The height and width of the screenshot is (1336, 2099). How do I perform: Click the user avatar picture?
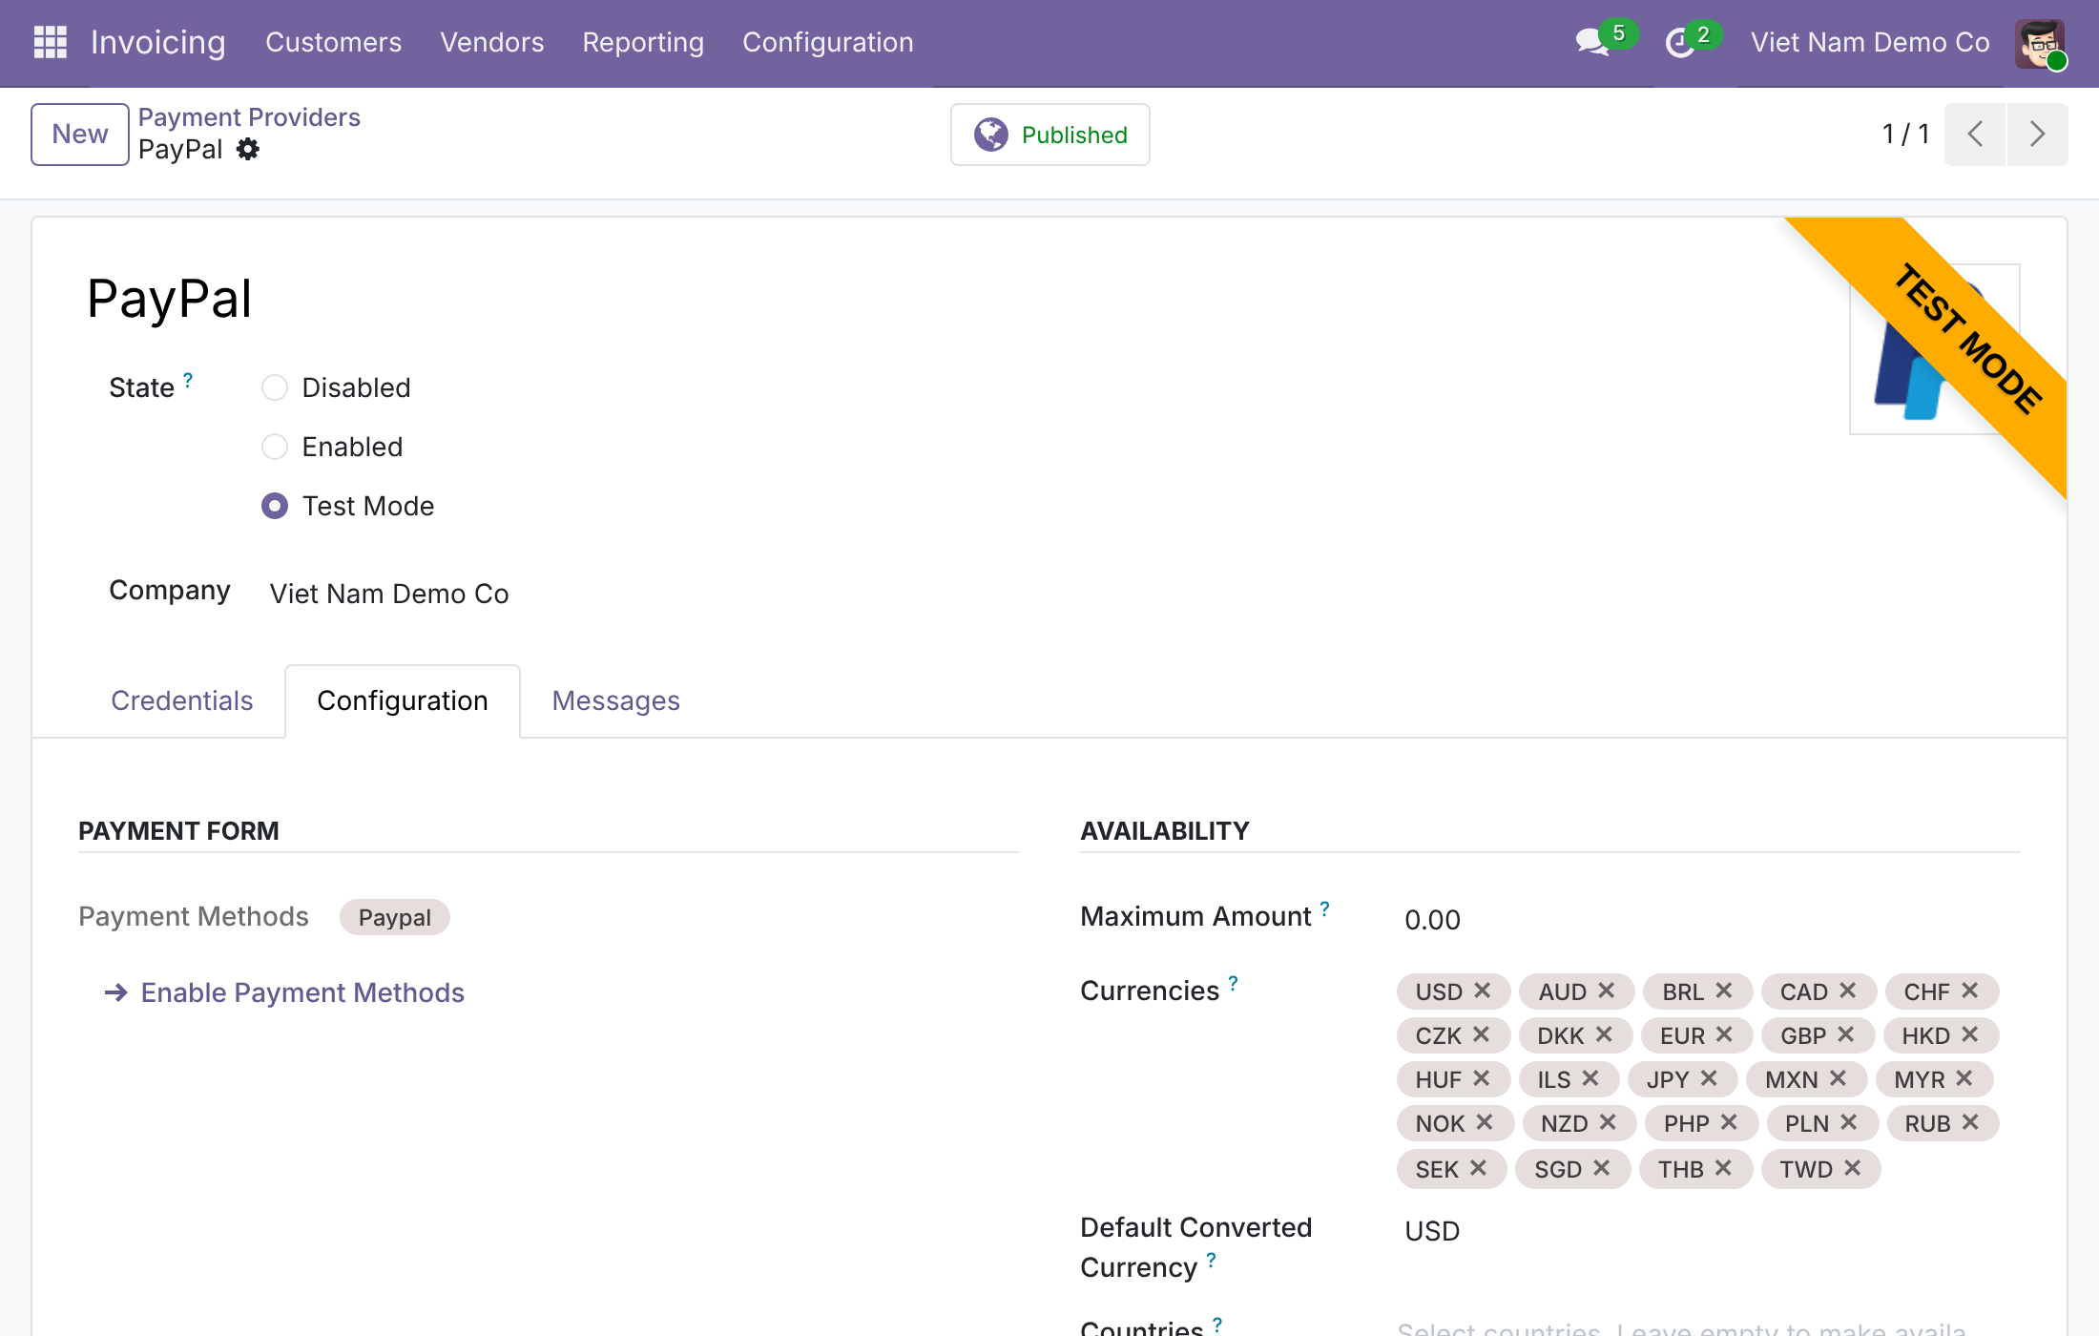[x=2040, y=43]
